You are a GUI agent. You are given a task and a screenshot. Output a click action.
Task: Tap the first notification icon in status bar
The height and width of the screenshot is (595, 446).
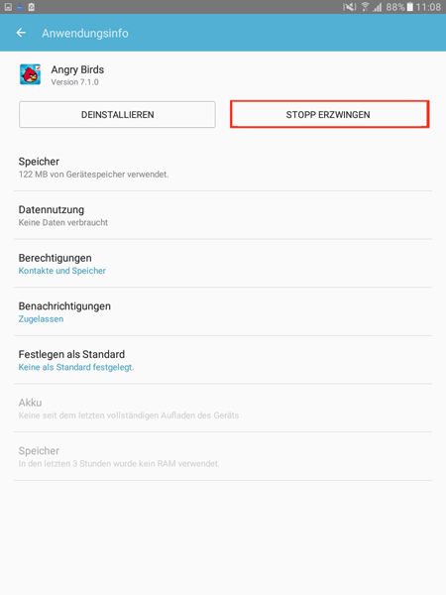[8, 7]
